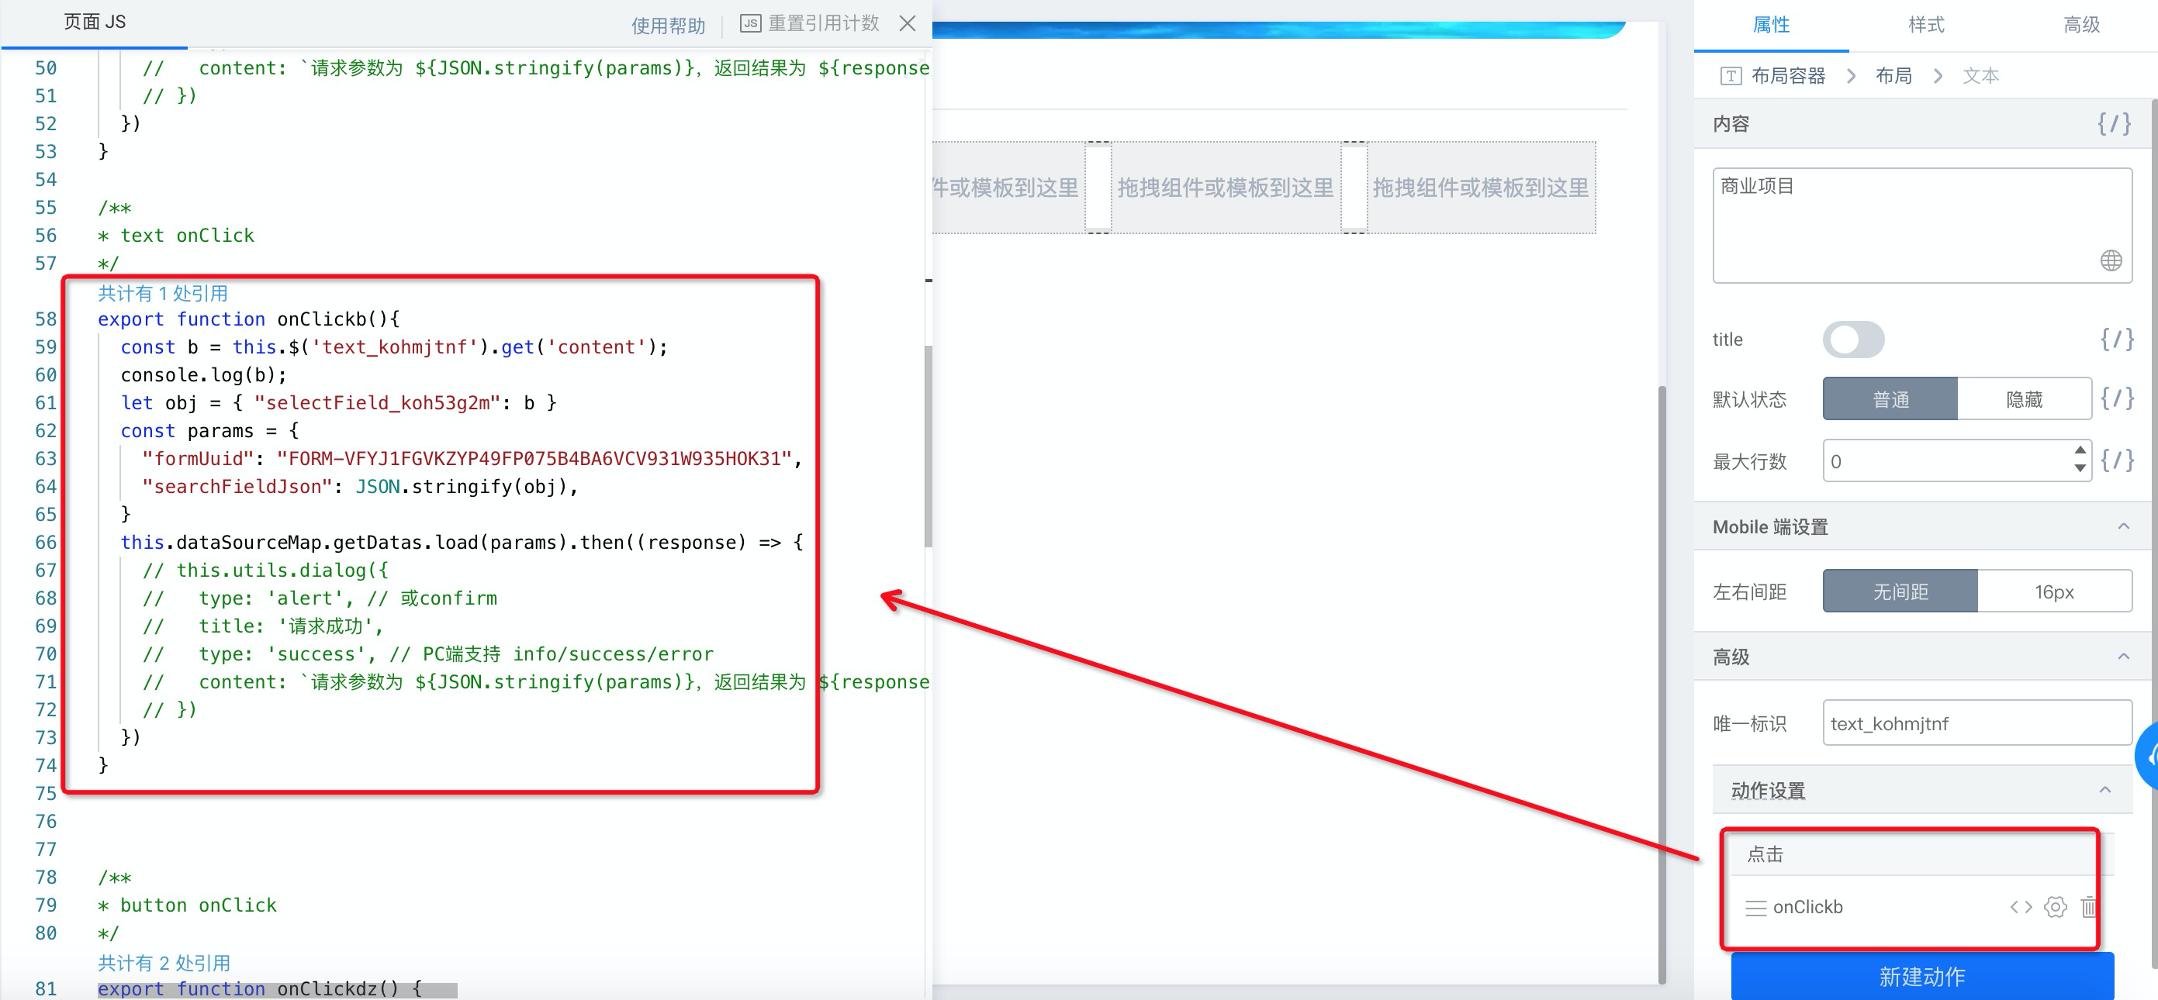Set 默认状态 to 隐藏

2024,399
